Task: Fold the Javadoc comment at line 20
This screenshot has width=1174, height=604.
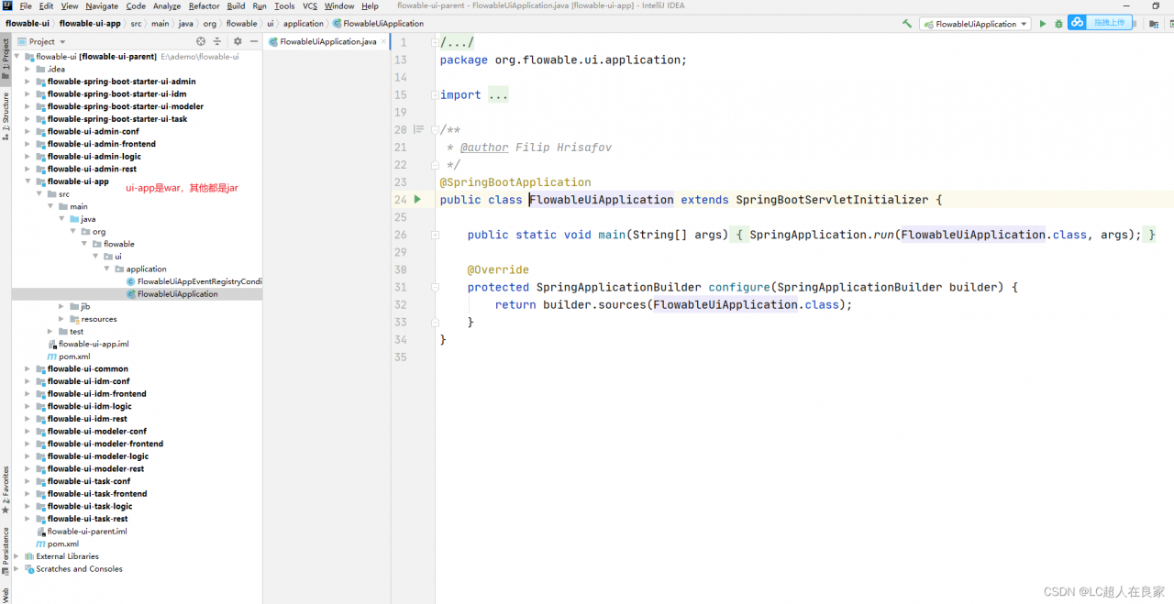Action: point(437,130)
